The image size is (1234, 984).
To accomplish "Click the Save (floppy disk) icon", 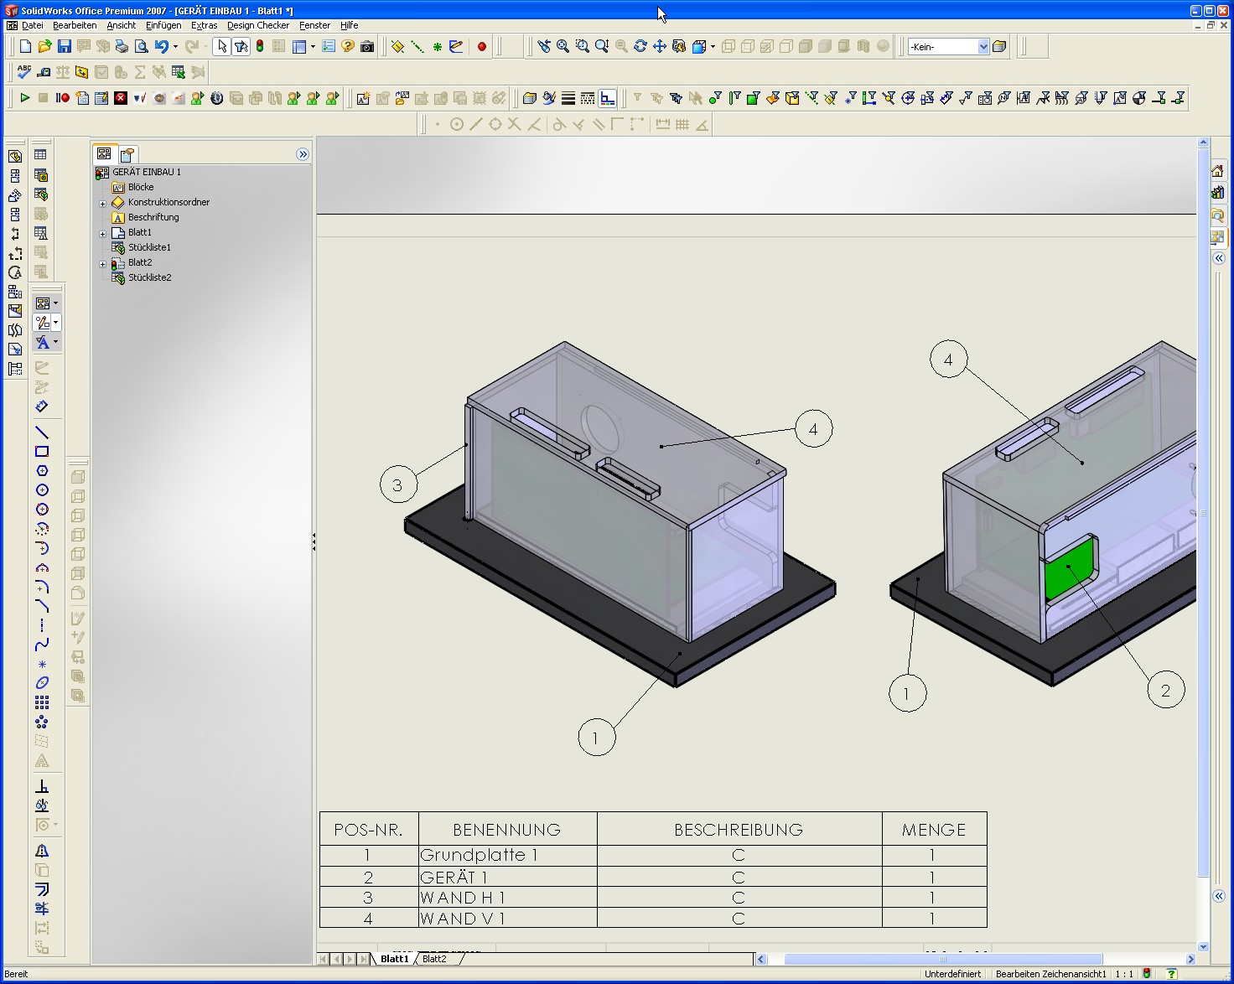I will tap(65, 47).
